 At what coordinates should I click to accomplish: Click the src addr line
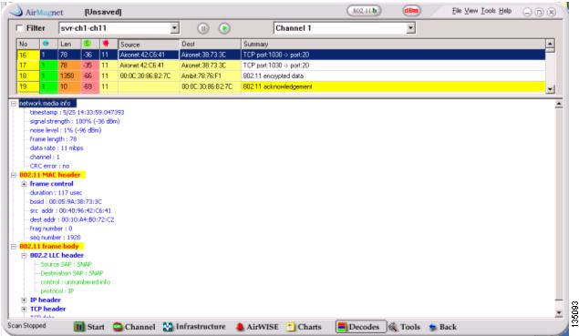(70, 210)
